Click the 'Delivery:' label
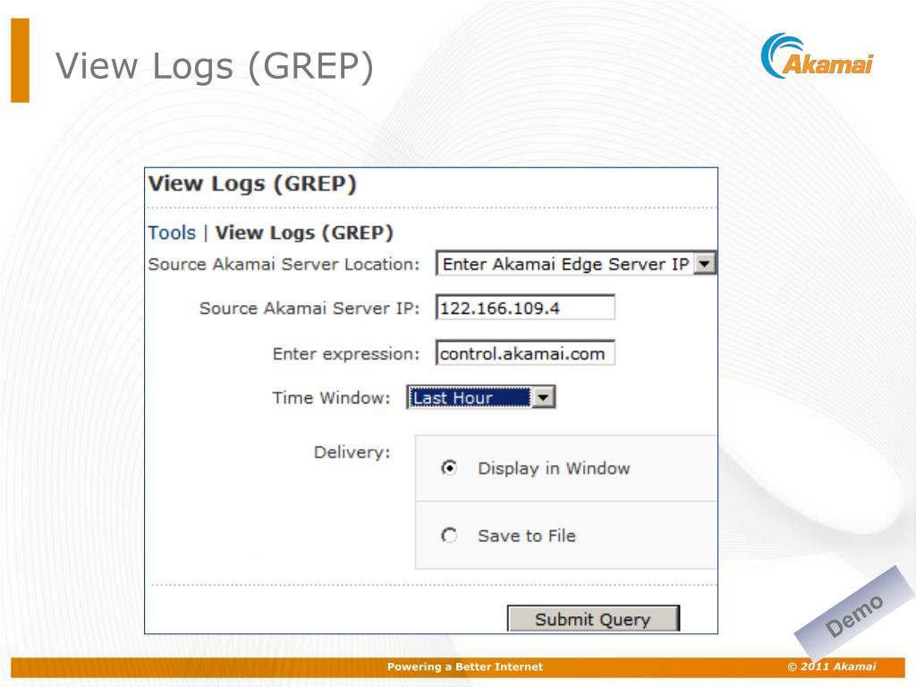The width and height of the screenshot is (916, 687). 352,452
